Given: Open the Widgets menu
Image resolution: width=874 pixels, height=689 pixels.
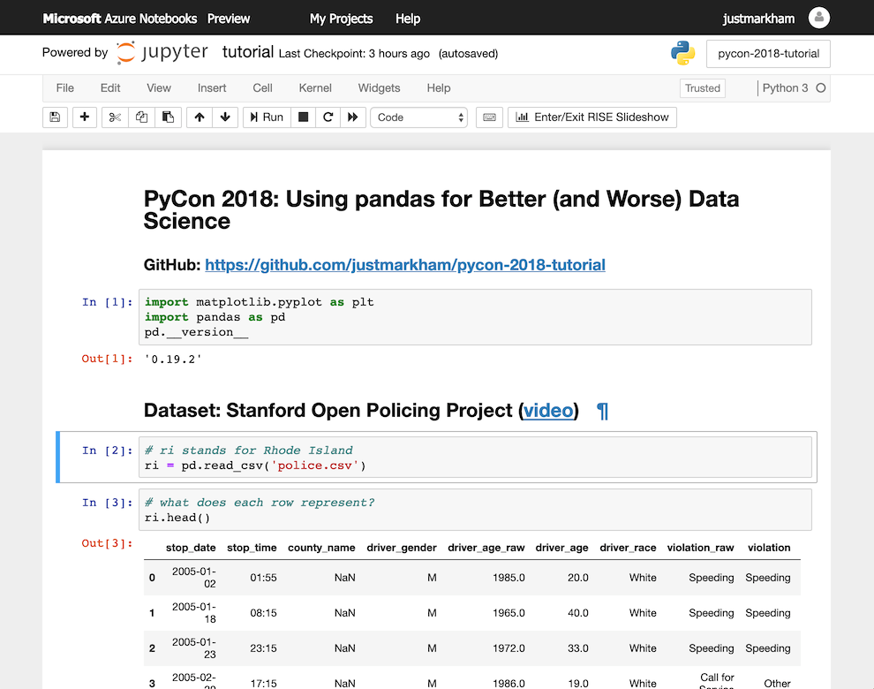Looking at the screenshot, I should pos(379,88).
